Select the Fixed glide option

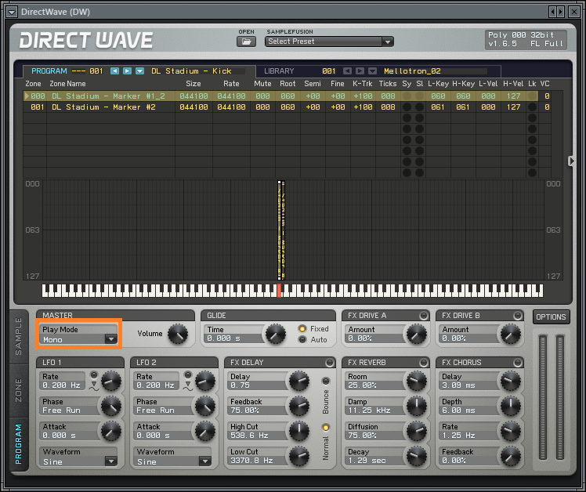(x=302, y=329)
